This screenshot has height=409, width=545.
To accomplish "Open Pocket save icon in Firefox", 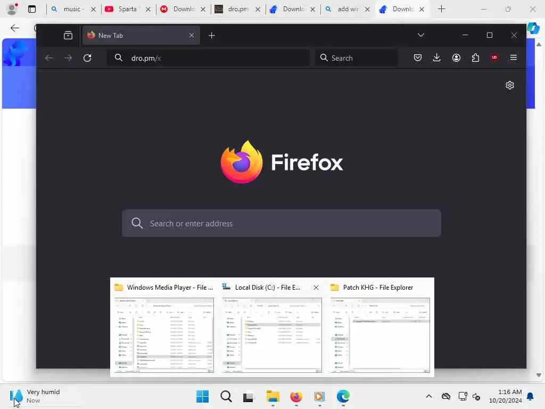I will point(418,58).
